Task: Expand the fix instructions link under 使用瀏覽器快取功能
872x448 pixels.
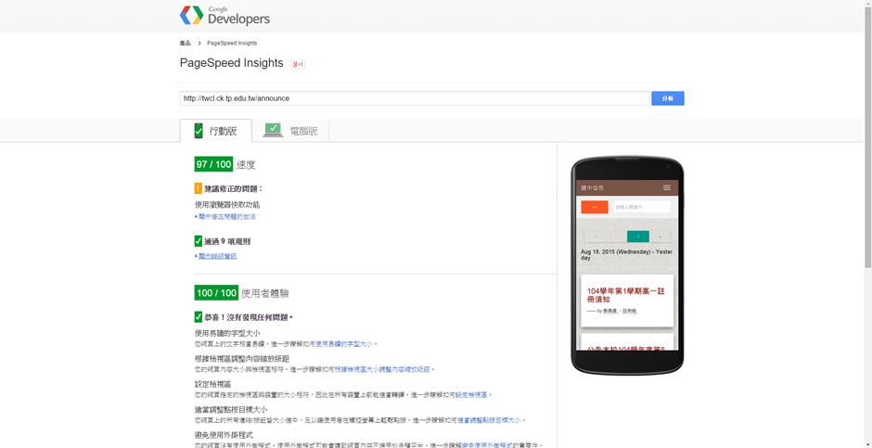Action: (225, 217)
